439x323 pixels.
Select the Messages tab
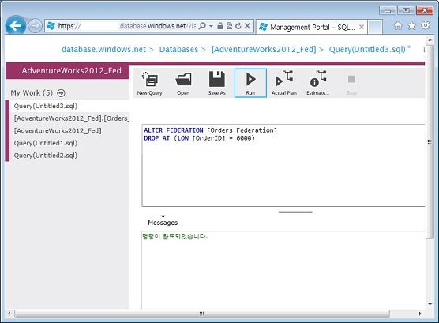click(163, 223)
